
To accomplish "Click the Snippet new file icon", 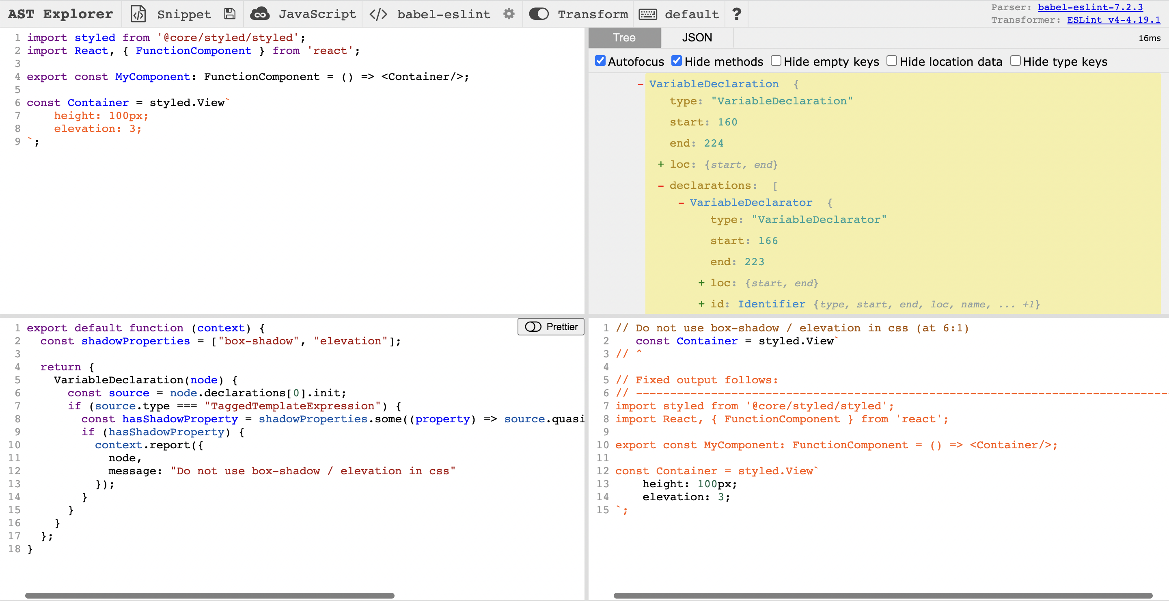I will [138, 14].
